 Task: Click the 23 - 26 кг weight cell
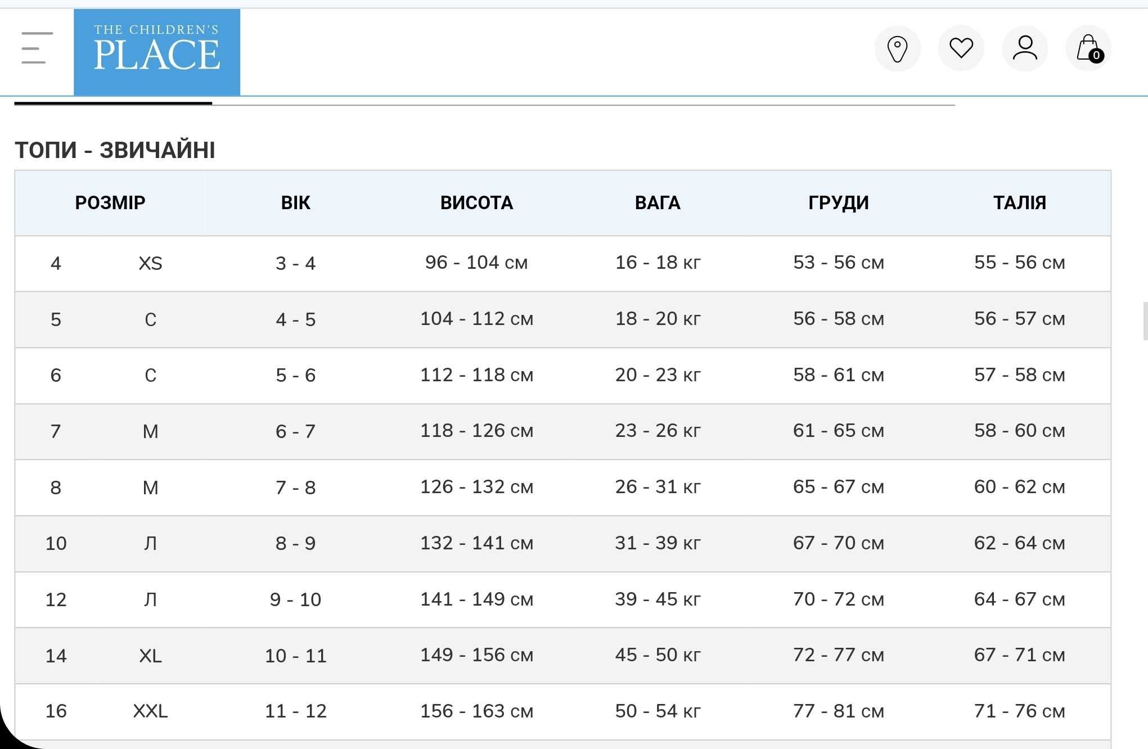point(658,430)
